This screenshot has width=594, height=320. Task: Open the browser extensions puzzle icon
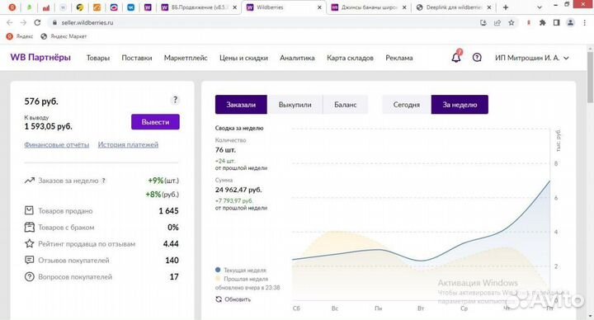click(x=543, y=23)
